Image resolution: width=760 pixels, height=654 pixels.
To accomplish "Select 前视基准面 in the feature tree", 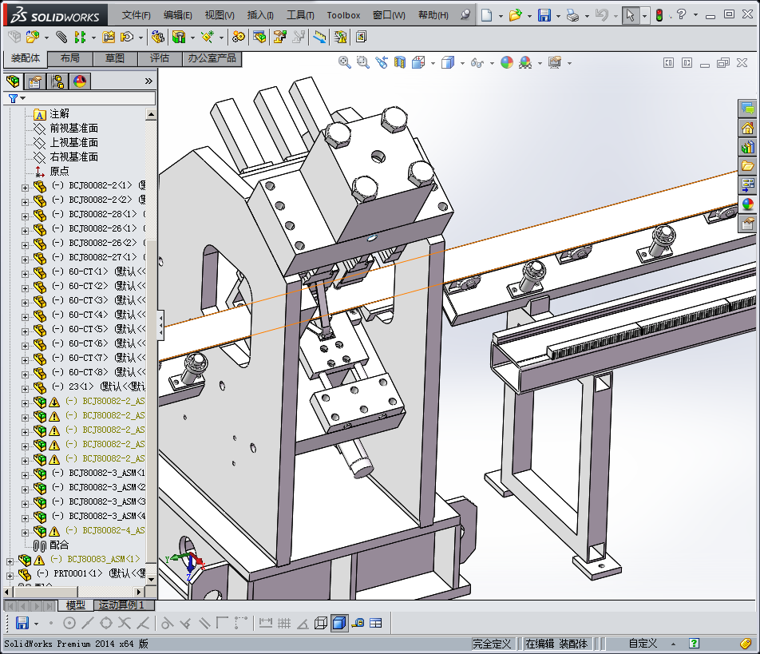I will (x=73, y=128).
